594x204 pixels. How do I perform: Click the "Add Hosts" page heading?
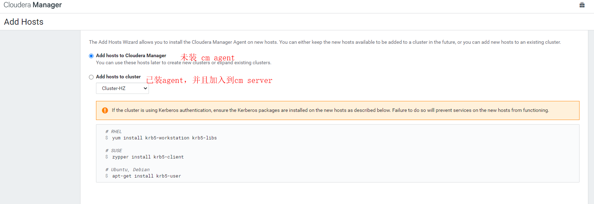click(x=24, y=22)
